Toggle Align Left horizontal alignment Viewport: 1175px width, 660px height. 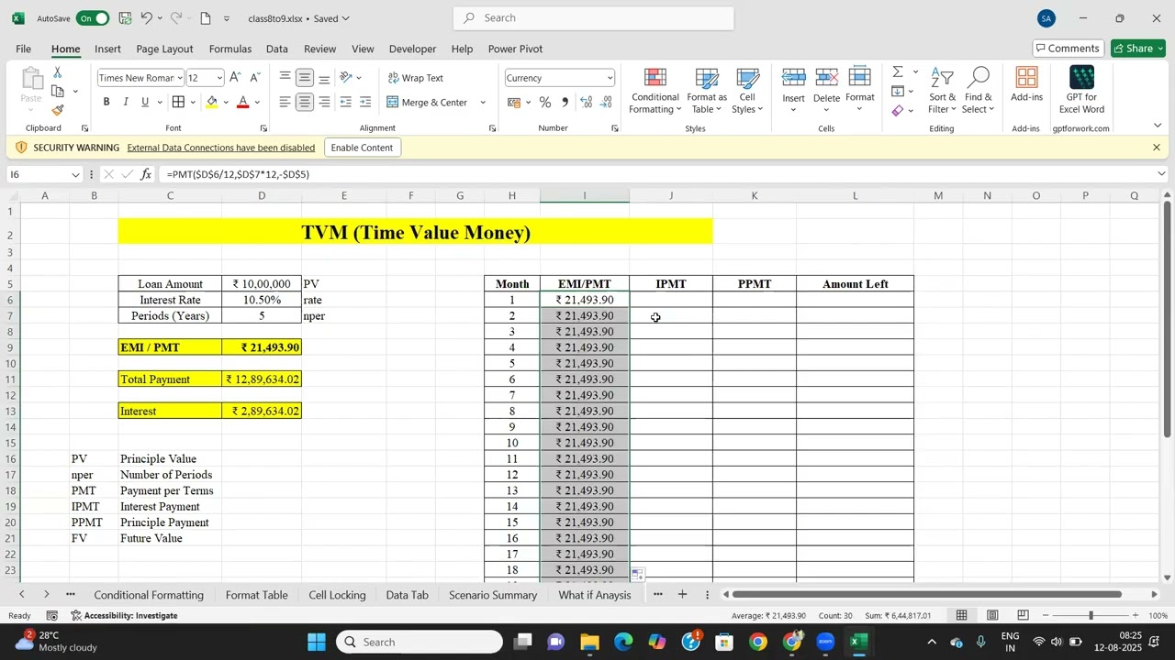point(285,102)
